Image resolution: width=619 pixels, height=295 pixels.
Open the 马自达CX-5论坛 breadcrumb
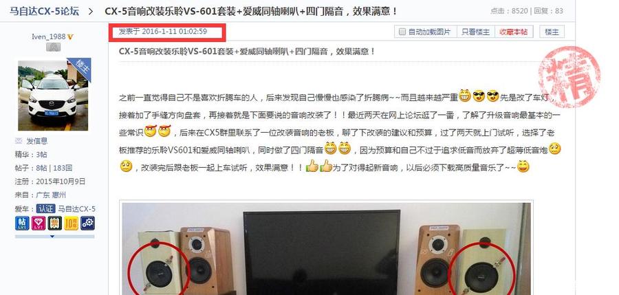pyautogui.click(x=44, y=11)
